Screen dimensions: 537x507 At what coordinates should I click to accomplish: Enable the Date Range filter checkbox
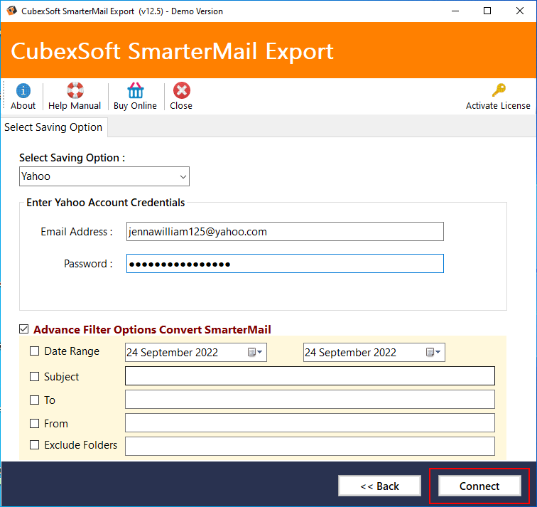[x=34, y=351]
